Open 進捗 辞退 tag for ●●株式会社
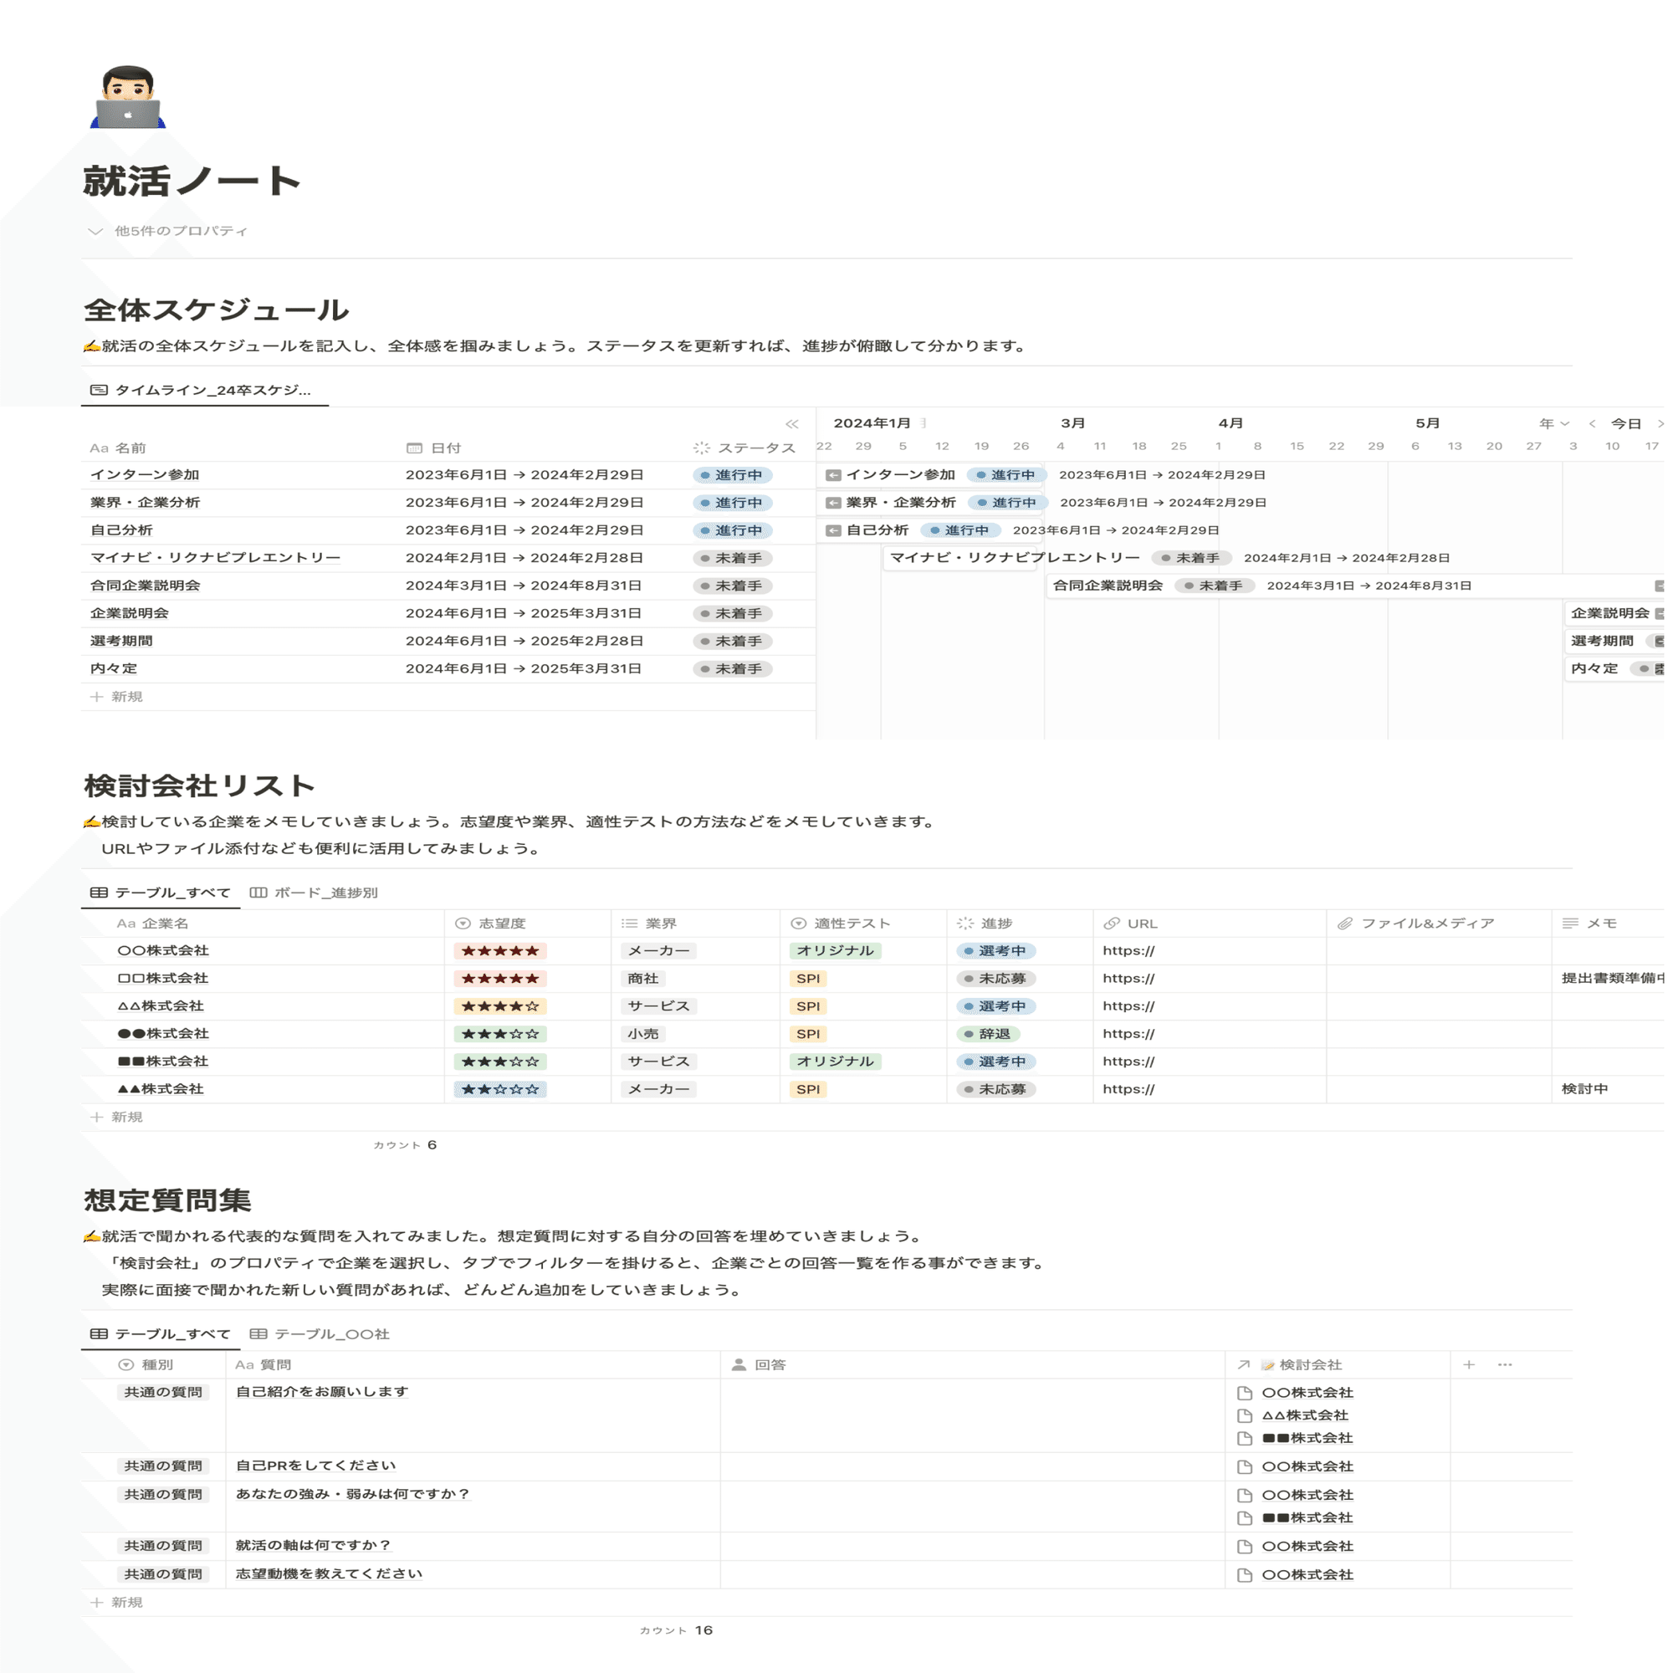Viewport: 1673px width, 1673px height. [989, 1035]
